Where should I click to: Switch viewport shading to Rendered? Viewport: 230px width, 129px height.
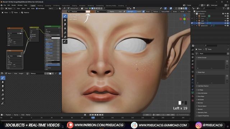coord(186,9)
